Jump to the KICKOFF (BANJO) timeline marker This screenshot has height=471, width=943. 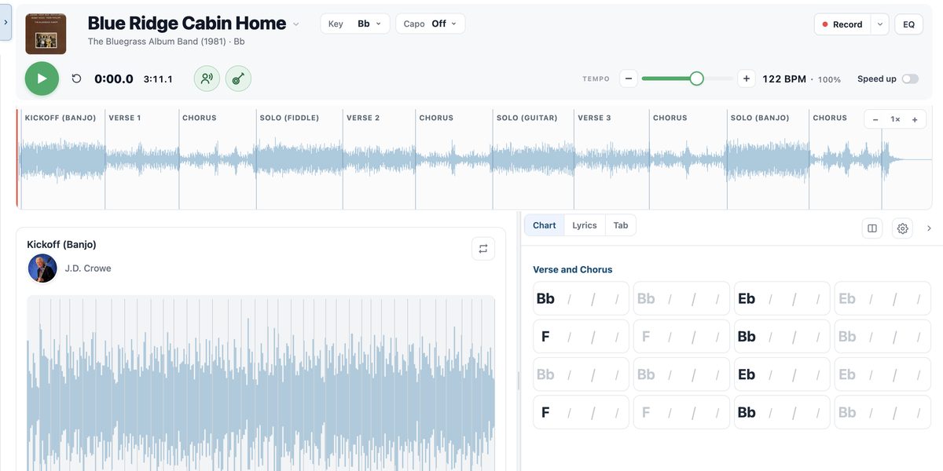[61, 118]
